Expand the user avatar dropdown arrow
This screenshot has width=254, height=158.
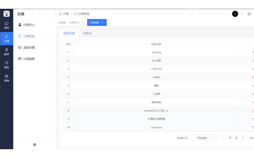[x=242, y=14]
